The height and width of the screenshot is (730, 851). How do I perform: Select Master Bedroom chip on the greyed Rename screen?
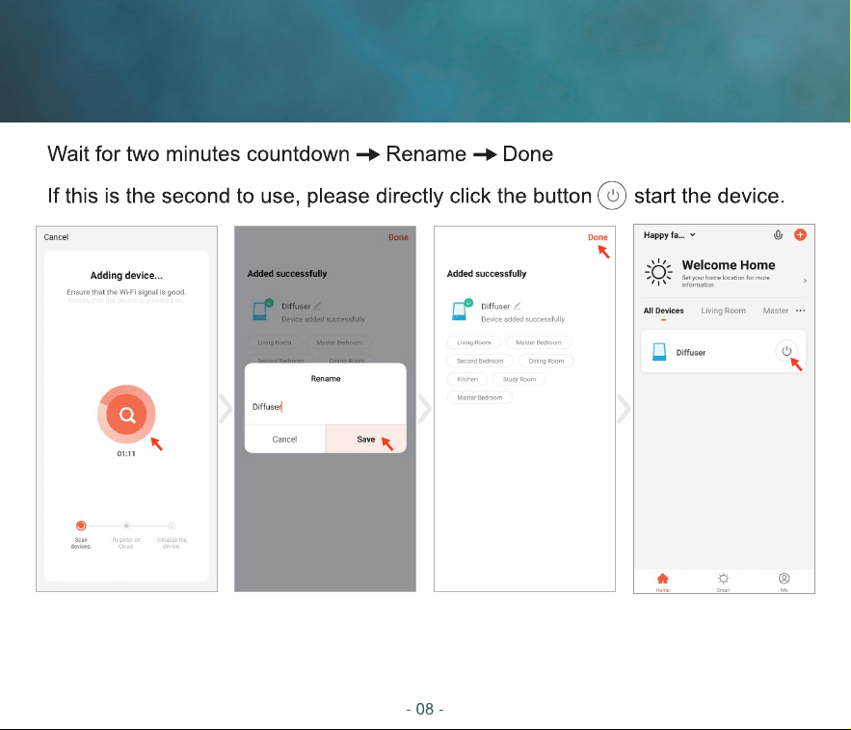(x=338, y=342)
